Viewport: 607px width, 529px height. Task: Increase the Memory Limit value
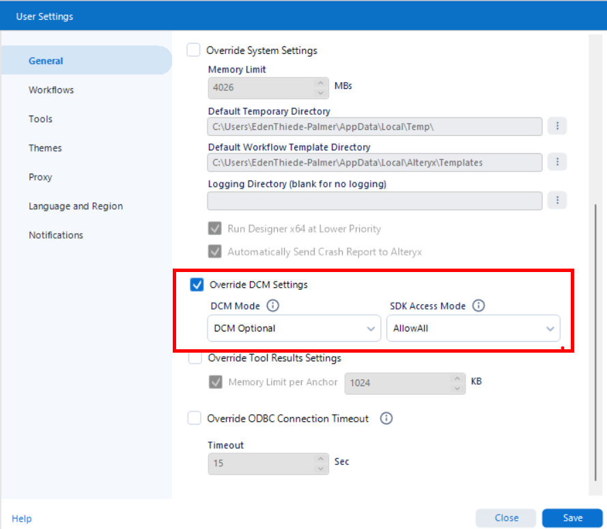tap(320, 83)
